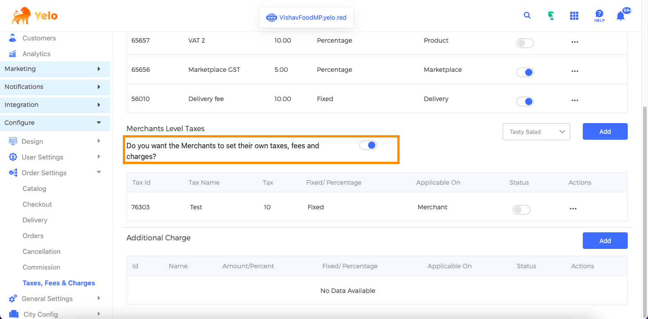Open three-dot actions for Marketplace GST
Image resolution: width=648 pixels, height=319 pixels.
click(574, 71)
